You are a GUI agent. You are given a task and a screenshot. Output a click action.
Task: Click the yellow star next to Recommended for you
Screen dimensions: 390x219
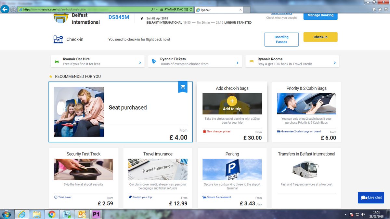click(x=50, y=77)
